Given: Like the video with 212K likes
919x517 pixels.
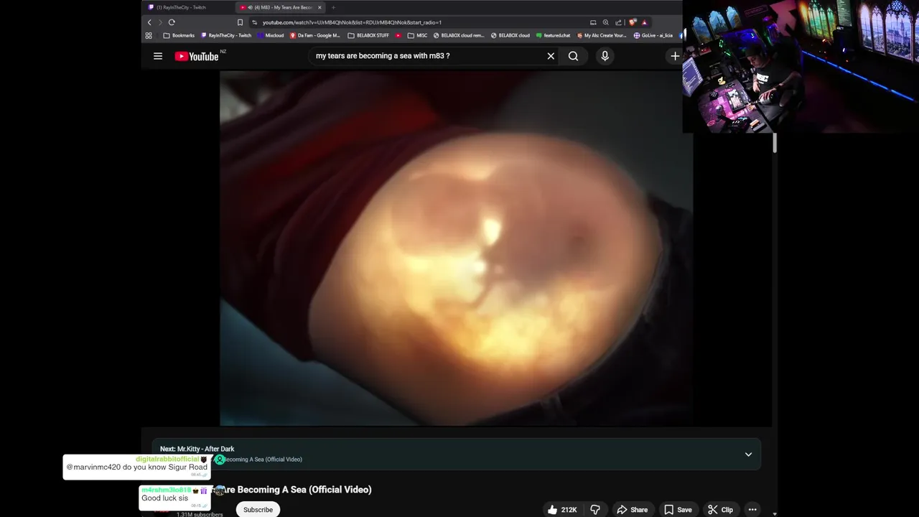Looking at the screenshot, I should pos(562,510).
